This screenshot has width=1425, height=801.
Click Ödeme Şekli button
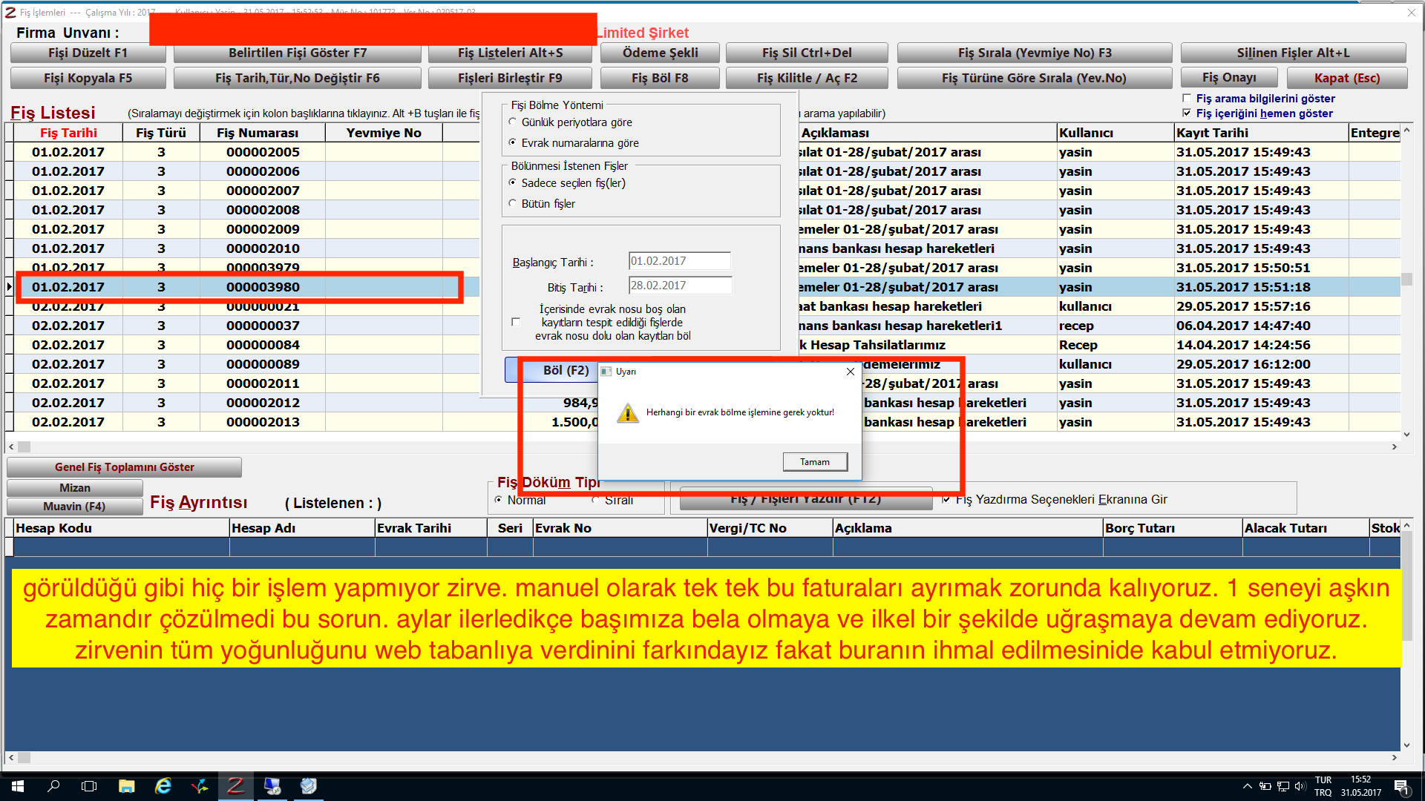tap(660, 53)
